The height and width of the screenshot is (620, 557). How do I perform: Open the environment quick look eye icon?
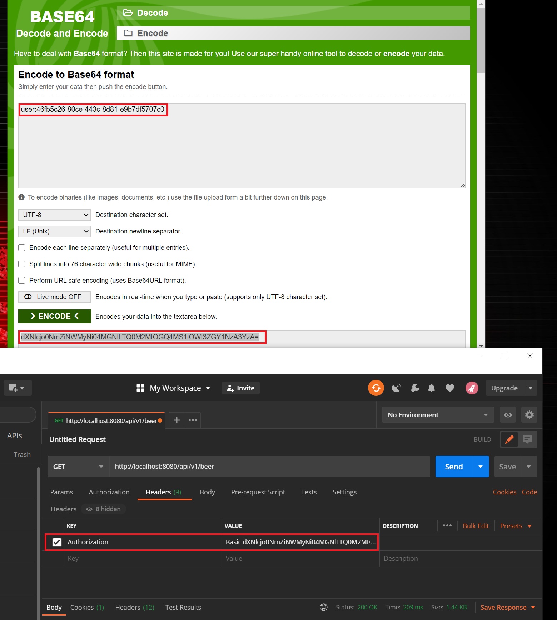pyautogui.click(x=508, y=415)
